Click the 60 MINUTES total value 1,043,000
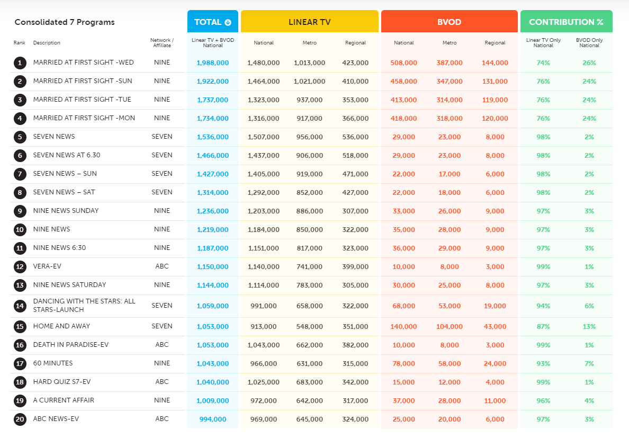 coord(213,364)
